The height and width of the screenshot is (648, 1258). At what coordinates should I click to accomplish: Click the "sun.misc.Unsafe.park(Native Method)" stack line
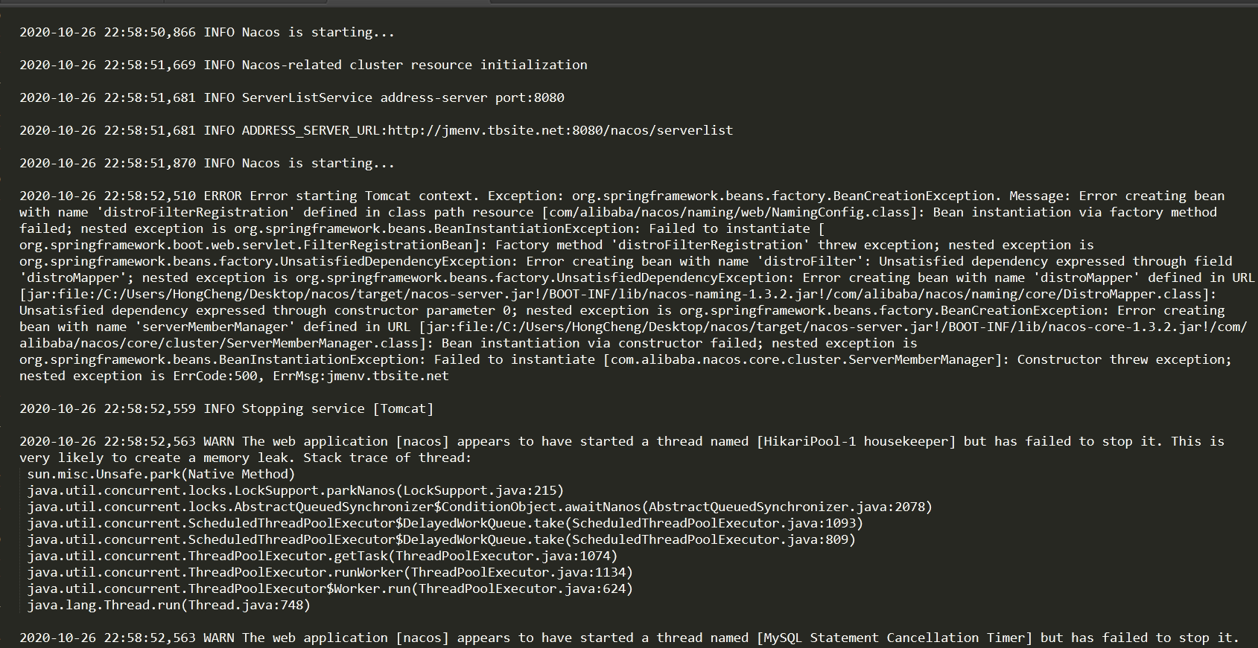pos(161,474)
